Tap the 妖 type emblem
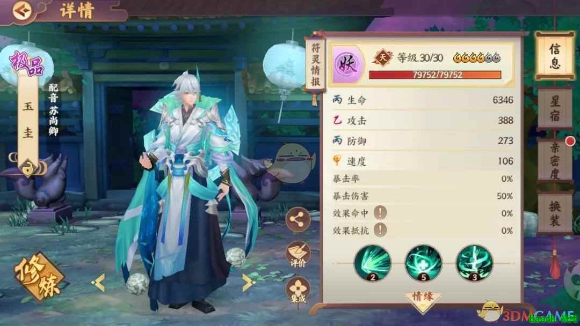Screen dimensions: 580x326 pyautogui.click(x=347, y=64)
